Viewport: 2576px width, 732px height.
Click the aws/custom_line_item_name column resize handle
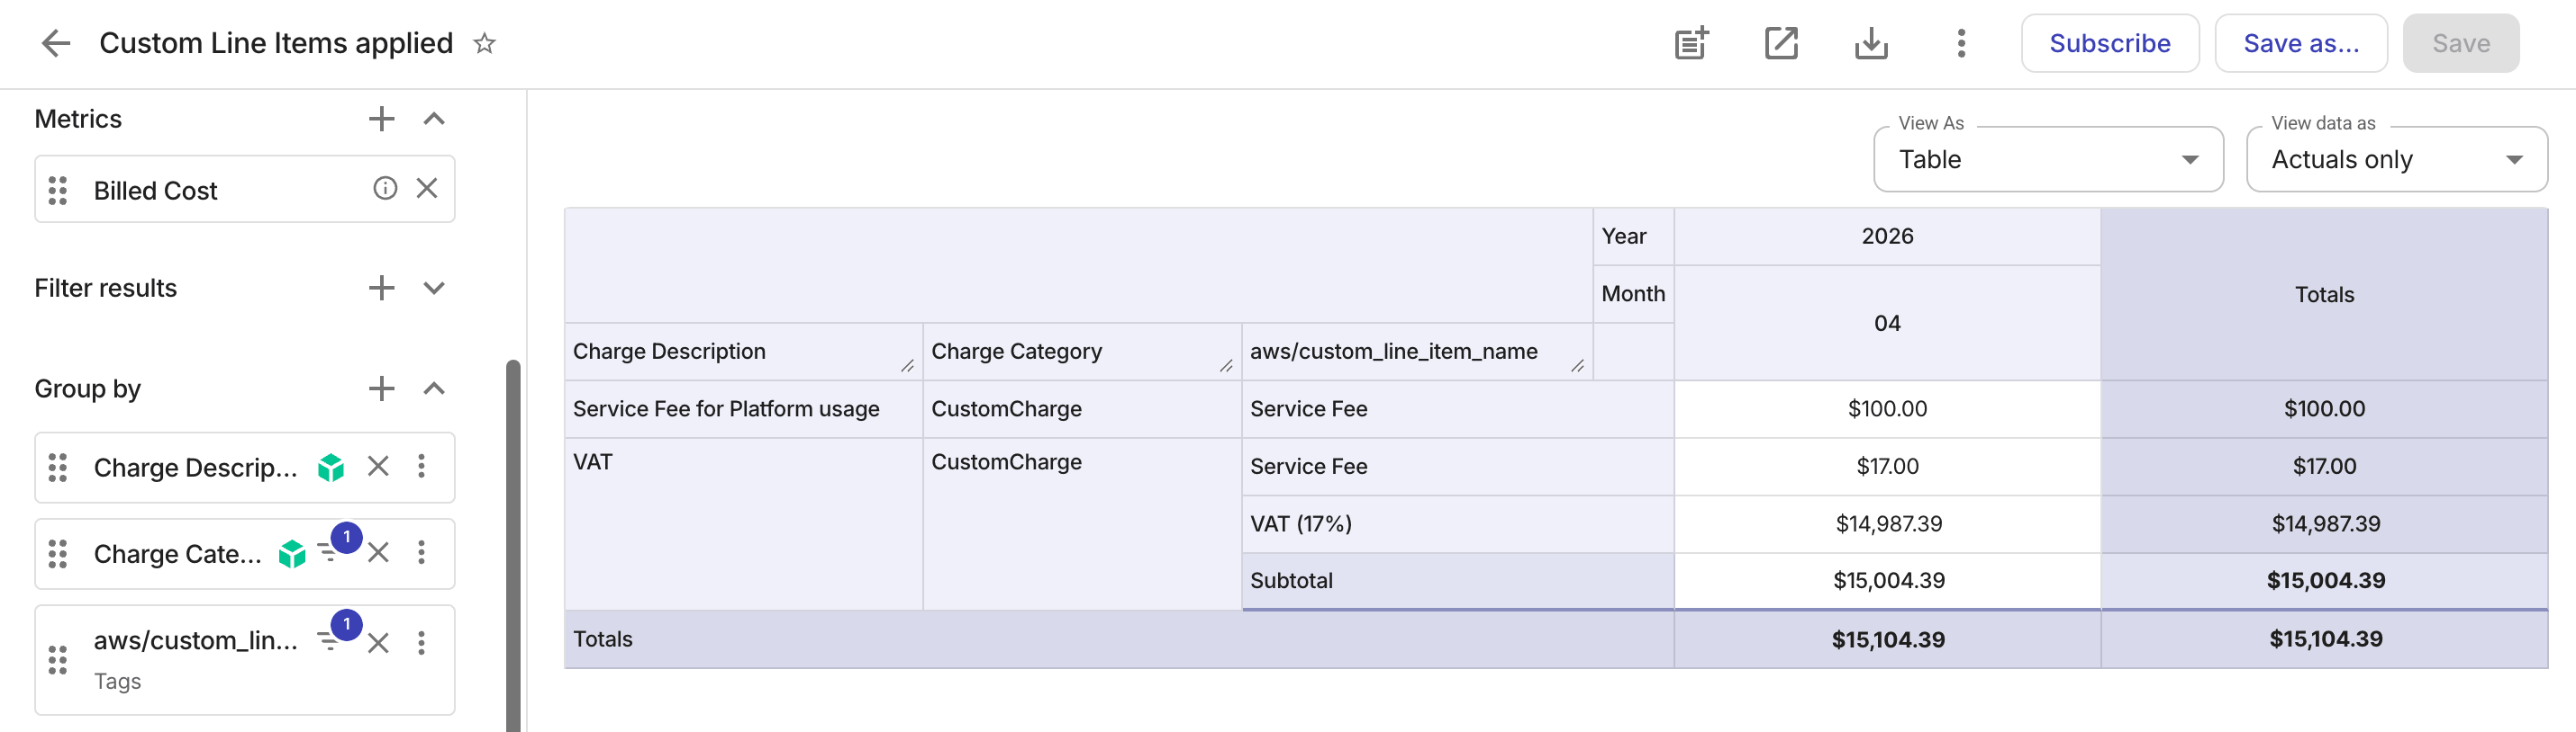[1577, 365]
